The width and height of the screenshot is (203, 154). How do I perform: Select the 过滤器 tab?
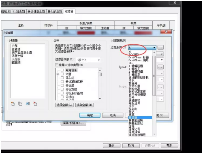pos(69,11)
